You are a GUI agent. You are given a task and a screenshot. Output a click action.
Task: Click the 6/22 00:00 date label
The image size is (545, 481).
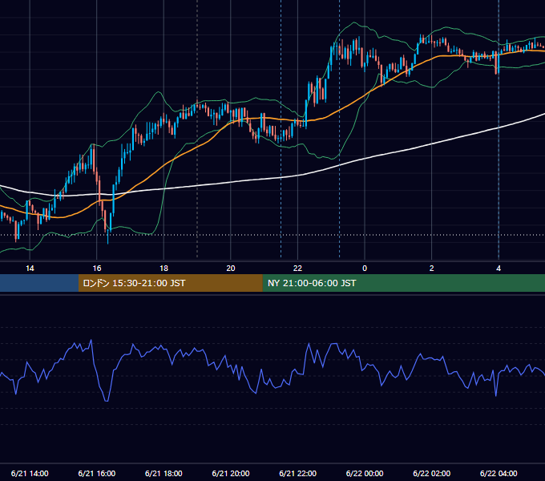click(365, 473)
